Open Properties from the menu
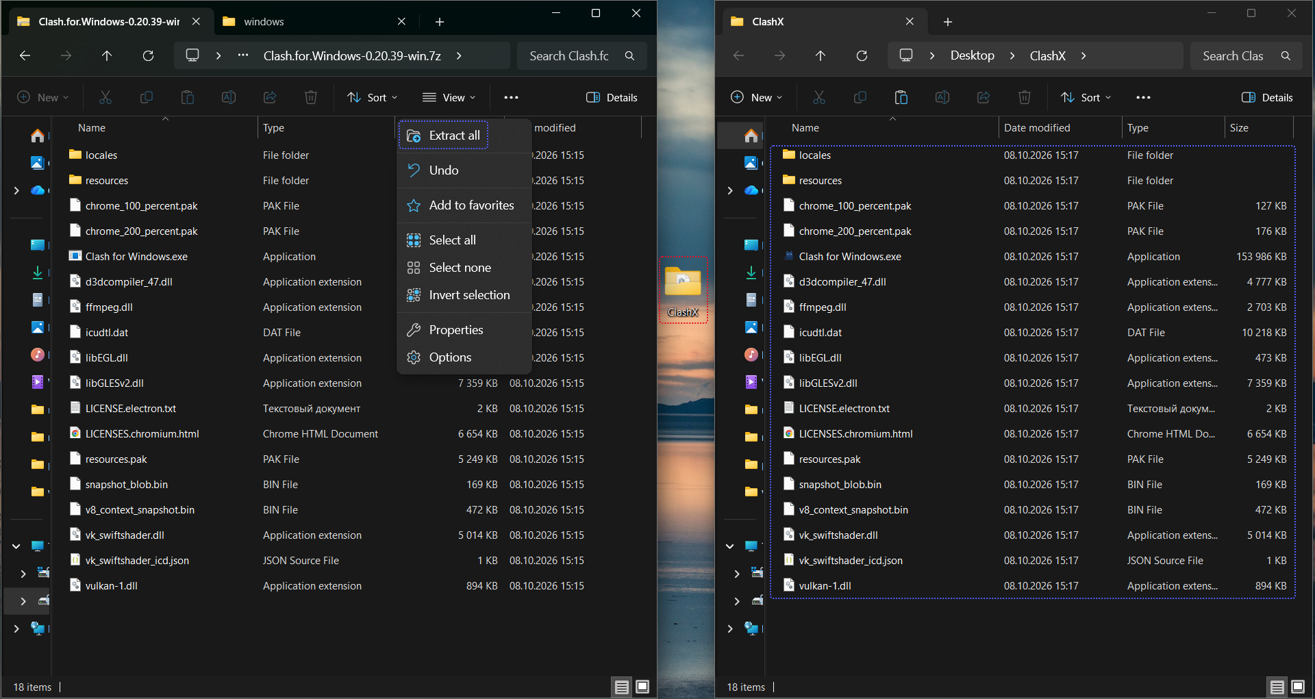This screenshot has width=1315, height=699. [464, 330]
